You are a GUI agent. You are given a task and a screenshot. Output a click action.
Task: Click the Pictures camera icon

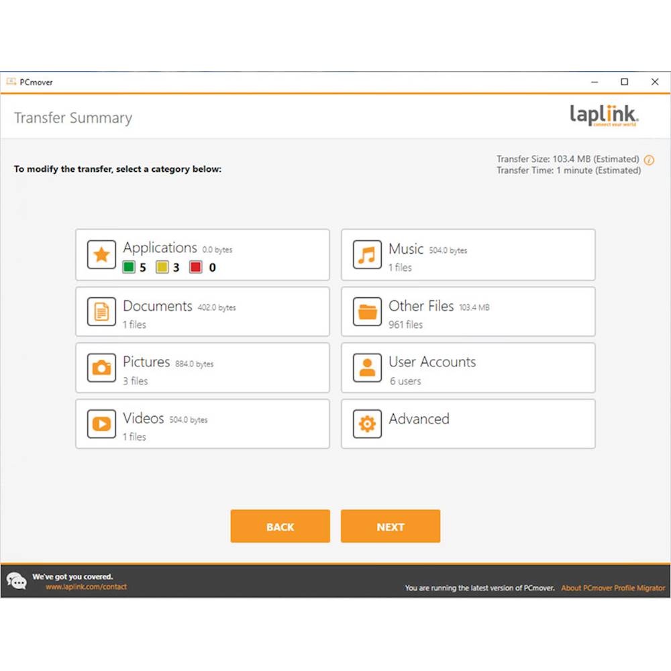(101, 368)
